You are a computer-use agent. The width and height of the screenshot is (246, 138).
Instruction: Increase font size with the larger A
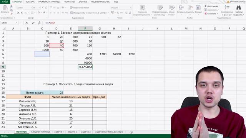(x=43, y=8)
